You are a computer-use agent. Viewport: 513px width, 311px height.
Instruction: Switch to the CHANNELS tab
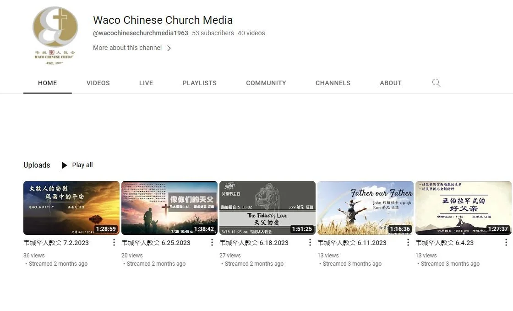tap(333, 83)
